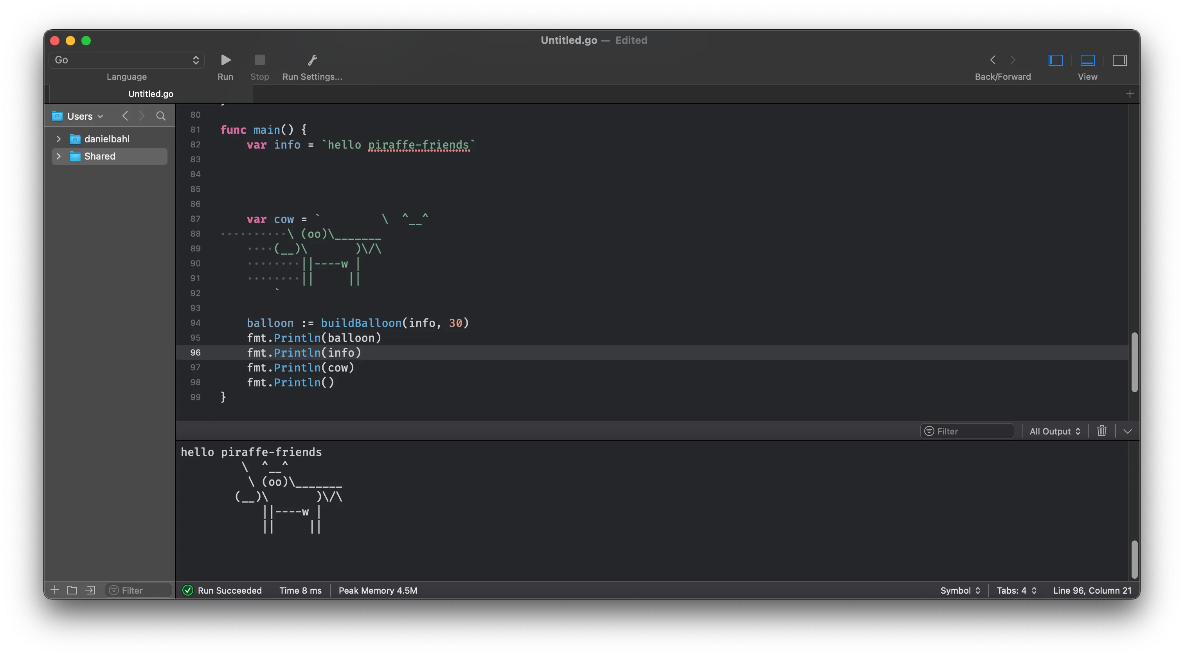This screenshot has width=1184, height=657.
Task: Toggle the left sidebar panel visibility
Action: (1055, 60)
